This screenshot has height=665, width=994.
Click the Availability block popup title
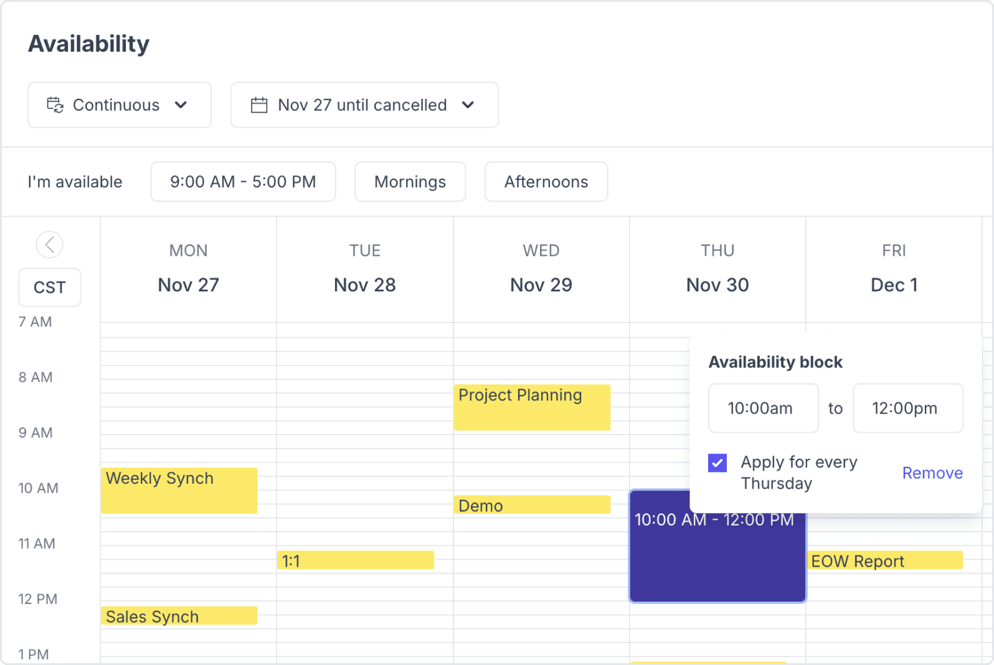[775, 362]
